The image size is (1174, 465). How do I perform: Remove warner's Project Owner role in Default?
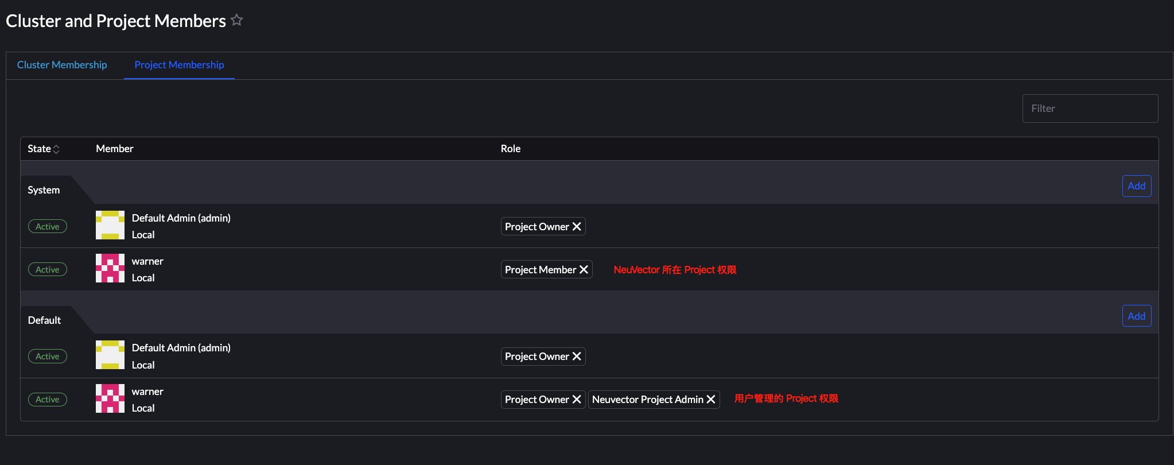pyautogui.click(x=577, y=400)
